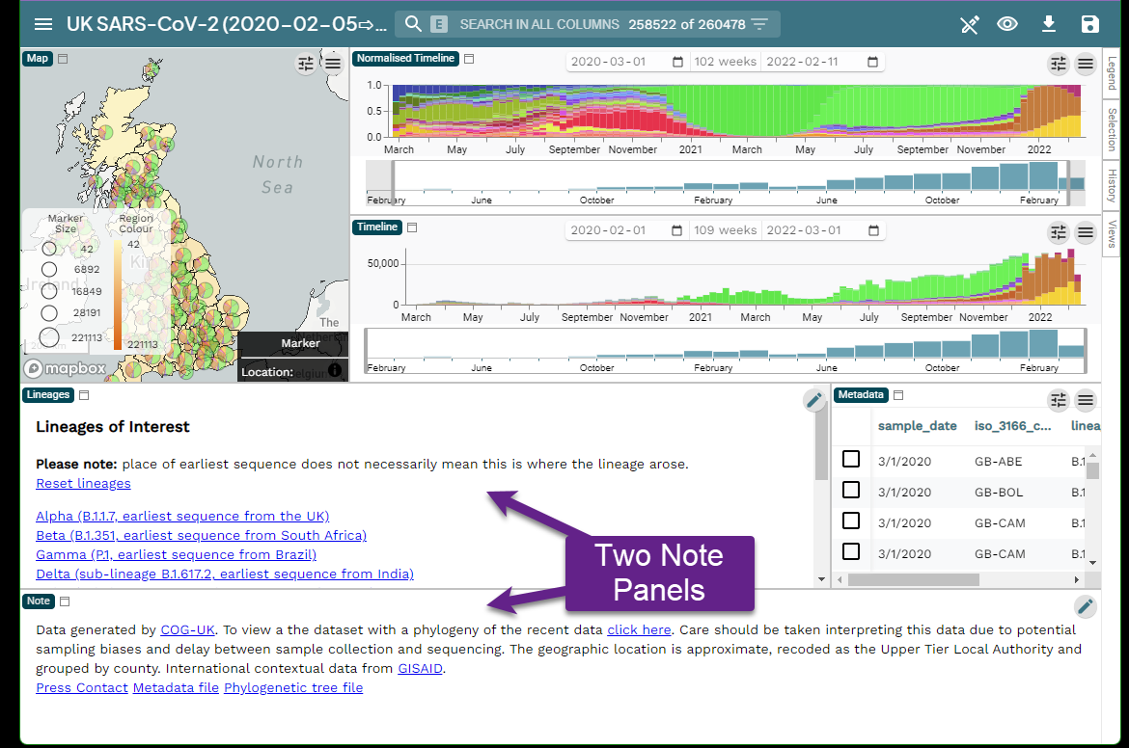
Task: Toggle the eye visibility icon in header
Action: (x=1007, y=24)
